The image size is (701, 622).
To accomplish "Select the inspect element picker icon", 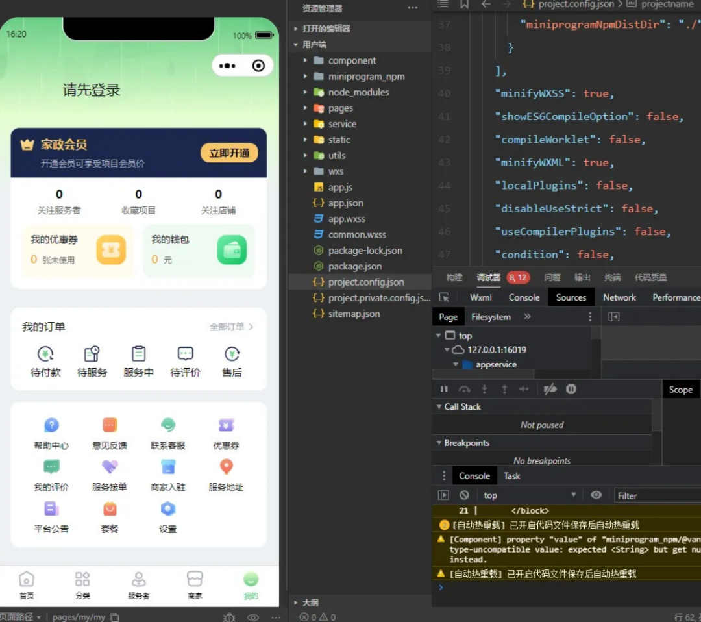I will [444, 297].
